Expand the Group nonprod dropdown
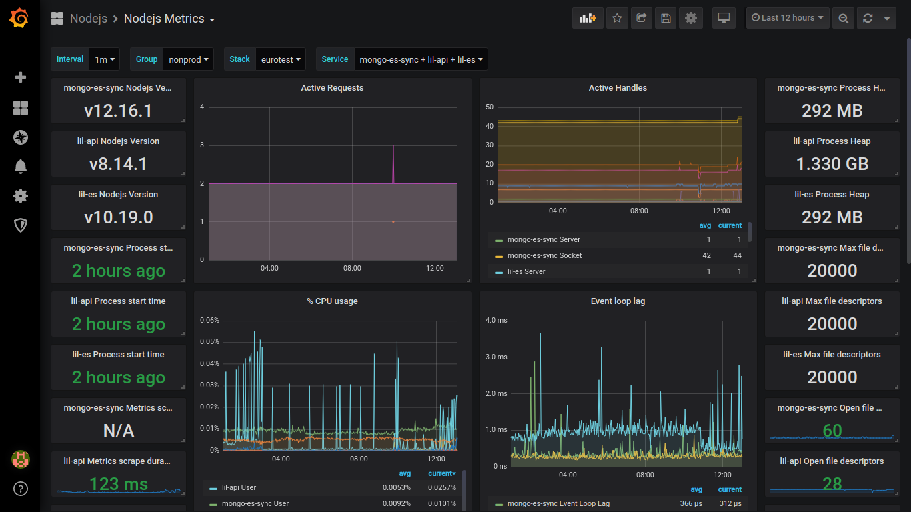The image size is (911, 512). [x=188, y=59]
